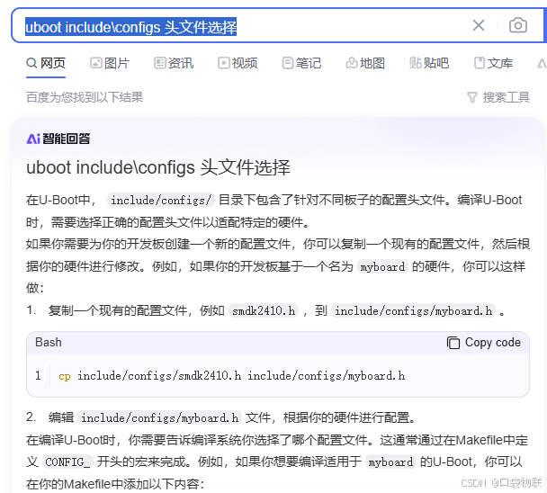Click the map icon beside 地图
This screenshot has width=547, height=493.
[x=351, y=63]
